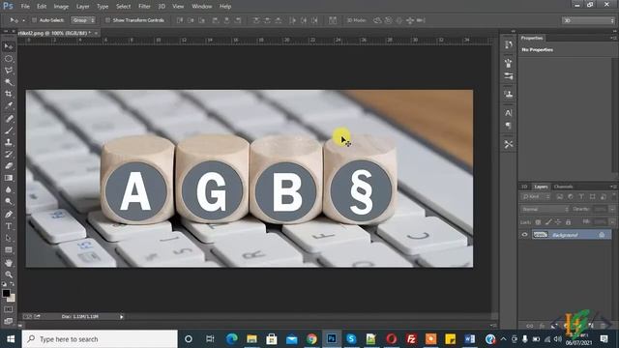Open the History panel icon
The height and width of the screenshot is (348, 619).
click(x=509, y=44)
